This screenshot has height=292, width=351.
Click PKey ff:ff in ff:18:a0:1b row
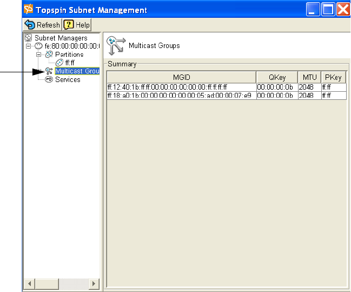(x=334, y=96)
